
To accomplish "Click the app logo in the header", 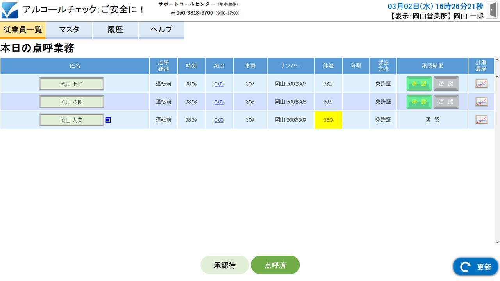I will click(x=10, y=10).
